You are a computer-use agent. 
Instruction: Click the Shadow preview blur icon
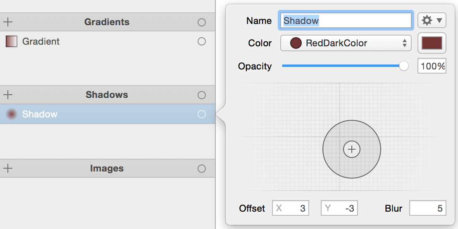pyautogui.click(x=12, y=114)
